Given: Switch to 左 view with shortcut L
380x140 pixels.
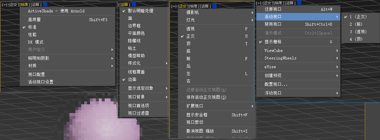Looking at the screenshot, I should (216, 74).
